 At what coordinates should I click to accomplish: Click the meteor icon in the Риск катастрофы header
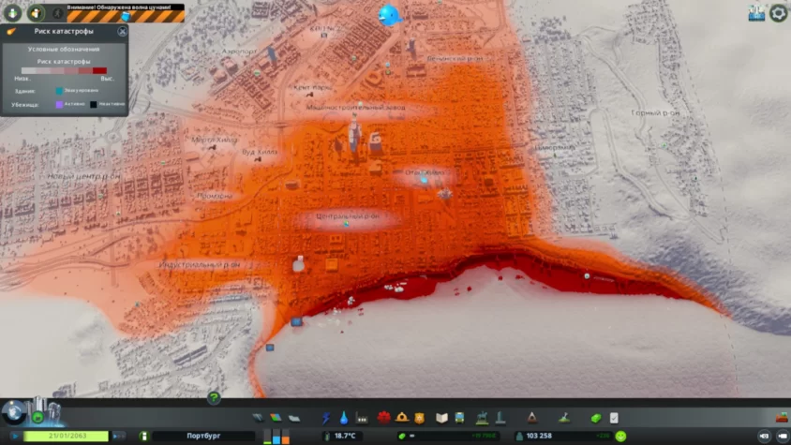coord(11,31)
